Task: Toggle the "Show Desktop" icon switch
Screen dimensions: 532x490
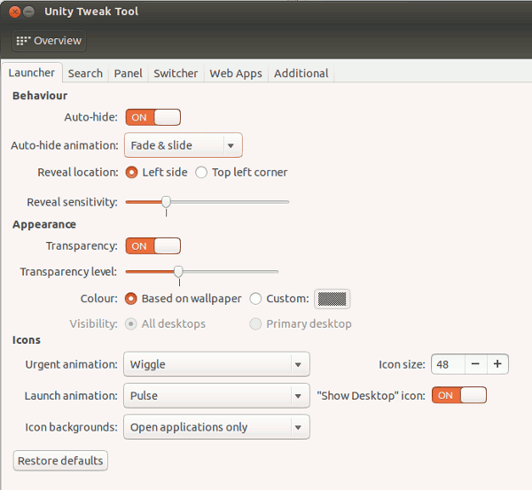Action: (459, 395)
